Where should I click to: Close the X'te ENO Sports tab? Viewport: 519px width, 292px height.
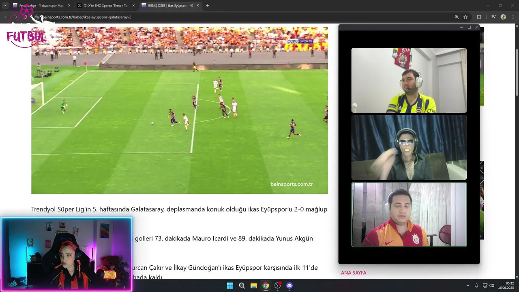click(x=133, y=6)
